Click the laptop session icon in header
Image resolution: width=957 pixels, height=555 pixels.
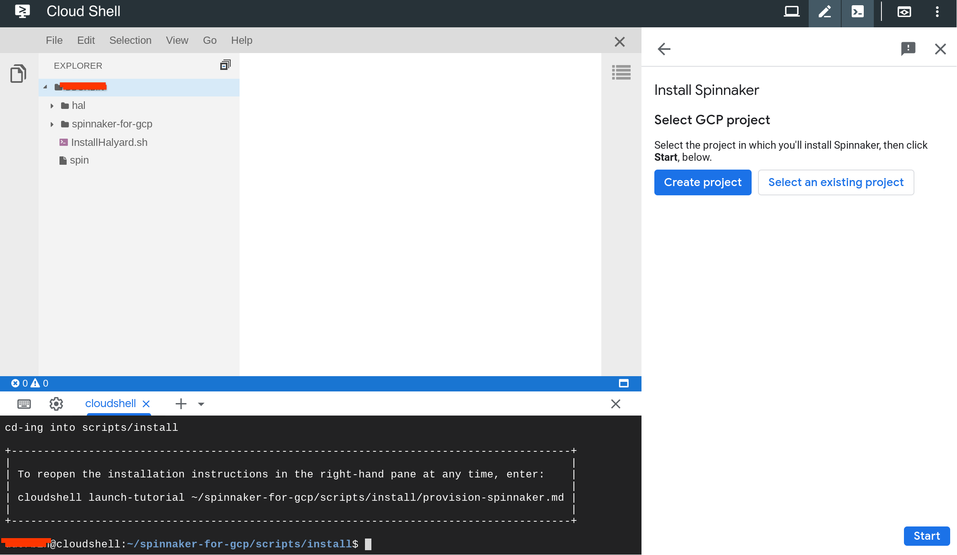(x=791, y=12)
